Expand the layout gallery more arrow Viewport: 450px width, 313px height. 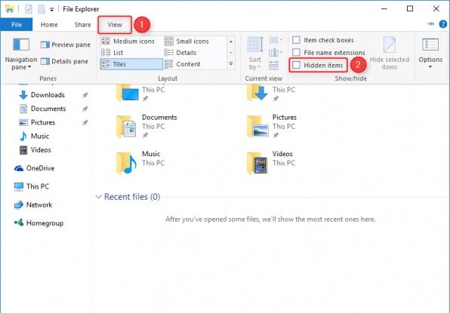[231, 64]
